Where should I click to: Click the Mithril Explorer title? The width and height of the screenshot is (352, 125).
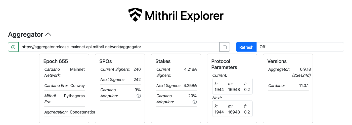[184, 15]
